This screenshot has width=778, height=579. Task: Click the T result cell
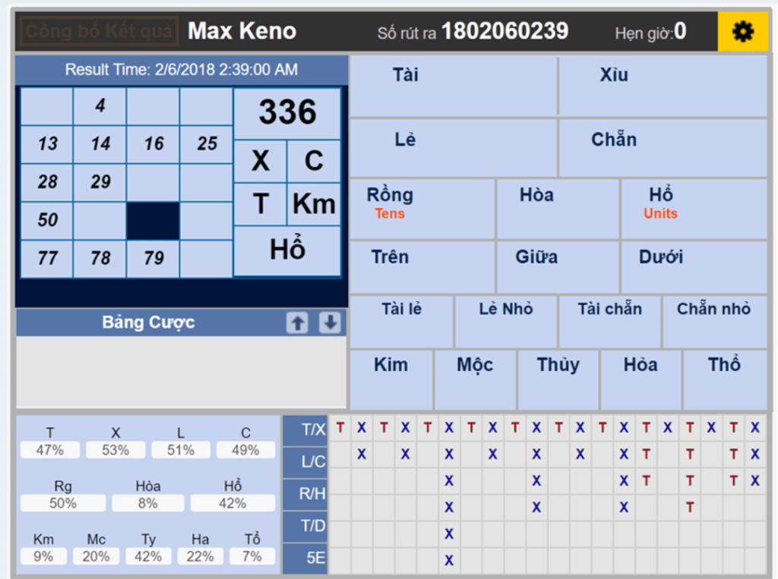(x=260, y=204)
